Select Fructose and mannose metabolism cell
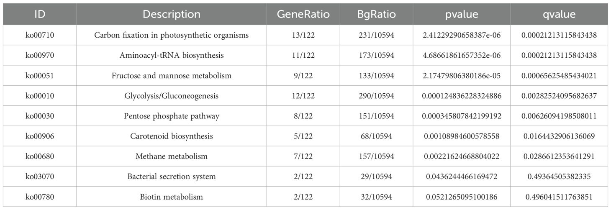The image size is (611, 210). (172, 76)
